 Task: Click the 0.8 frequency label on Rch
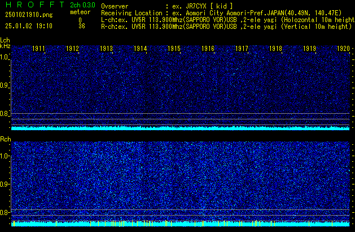[x=4, y=212]
